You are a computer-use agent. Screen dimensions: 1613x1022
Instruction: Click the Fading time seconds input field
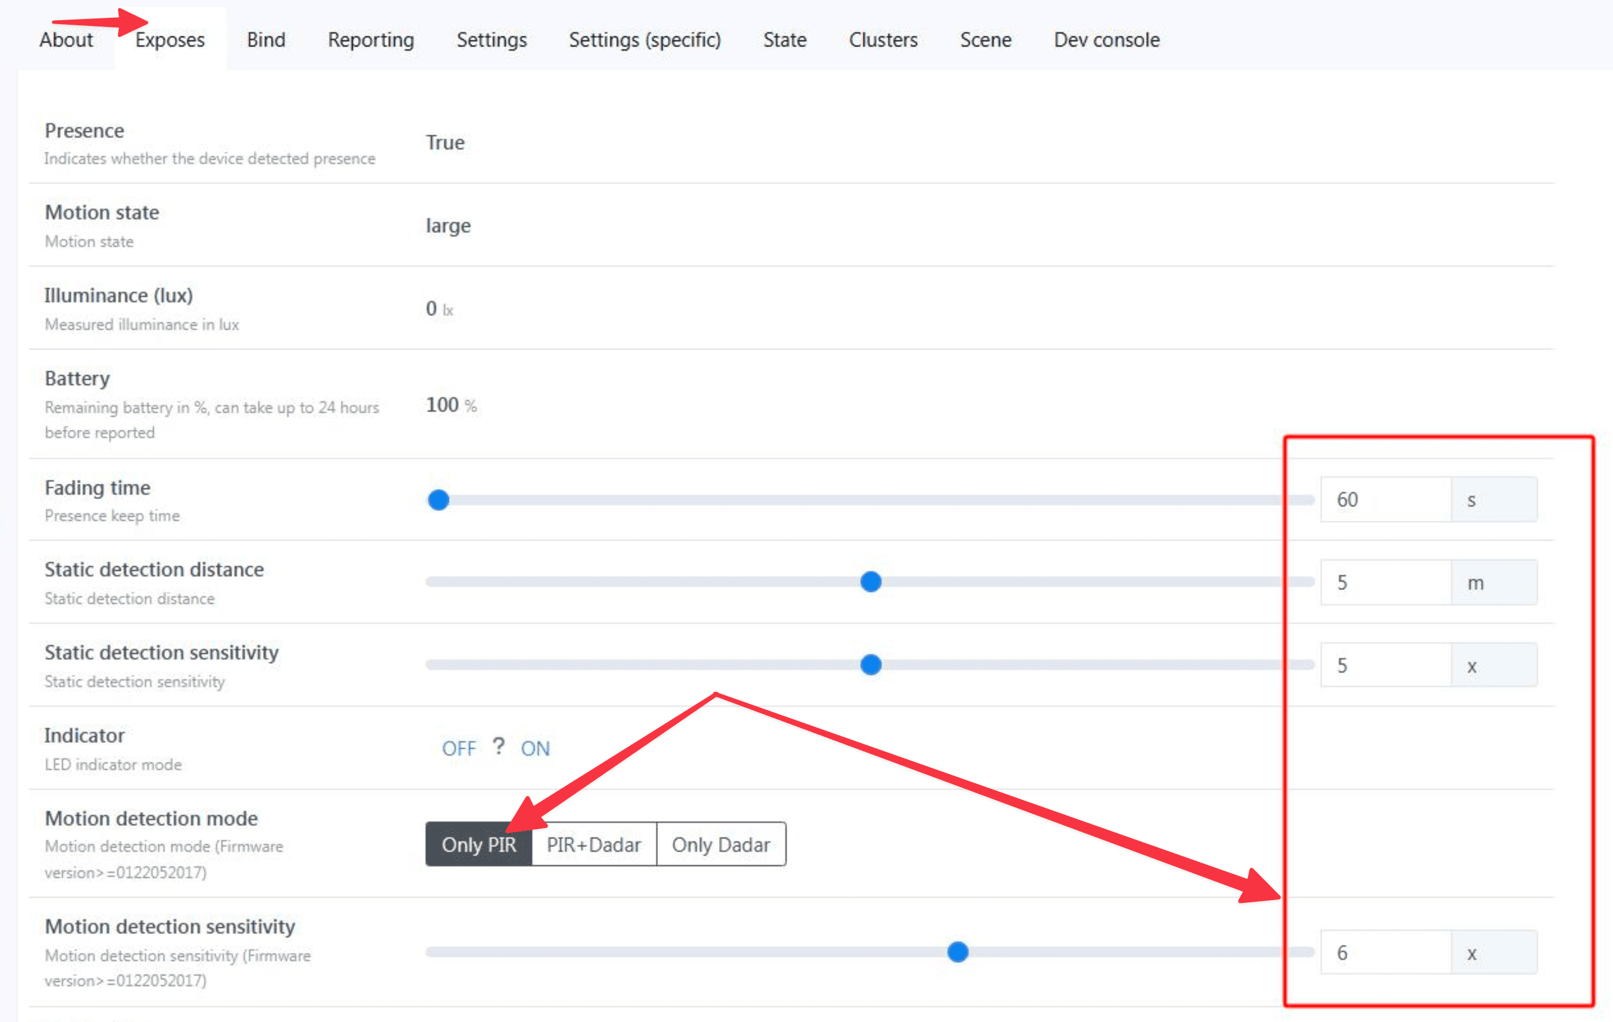pyautogui.click(x=1384, y=499)
